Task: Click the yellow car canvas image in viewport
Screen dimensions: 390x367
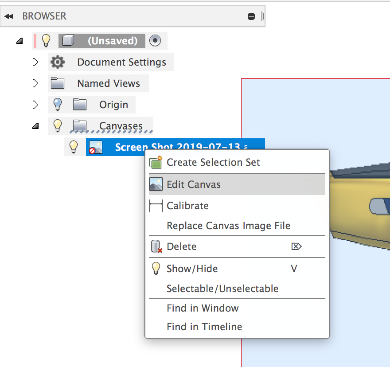Action: coord(360,207)
